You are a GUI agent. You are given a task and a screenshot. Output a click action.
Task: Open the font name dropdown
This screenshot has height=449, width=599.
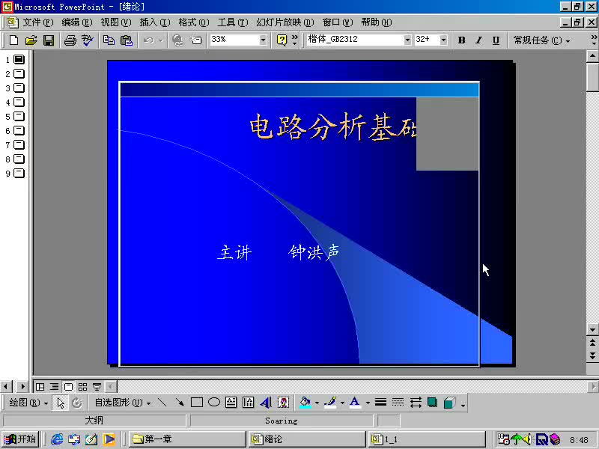pos(407,40)
